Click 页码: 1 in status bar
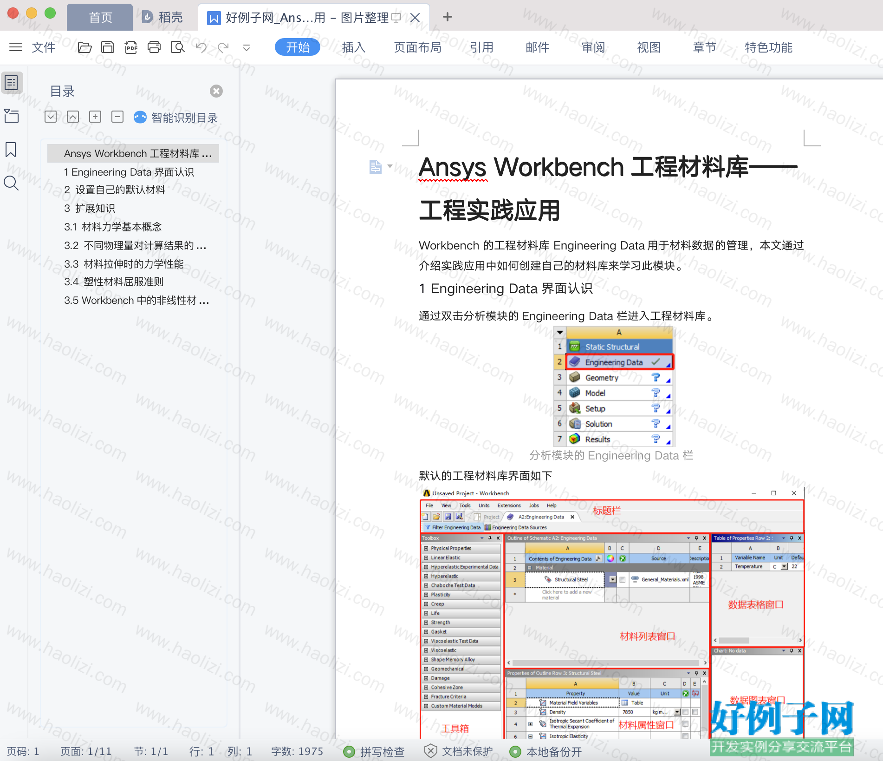This screenshot has width=883, height=761. (x=23, y=751)
